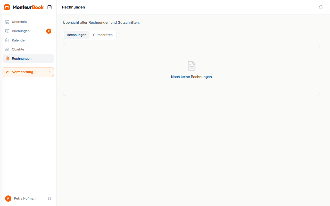Click the MonteurBook logo icon
The image size is (330, 206).
click(x=7, y=7)
